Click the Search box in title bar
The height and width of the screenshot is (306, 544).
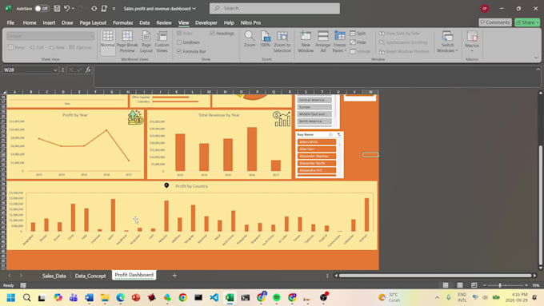click(x=274, y=8)
